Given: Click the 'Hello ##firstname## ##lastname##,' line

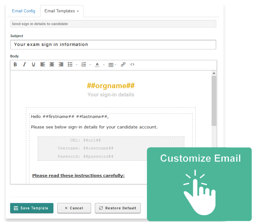Looking at the screenshot, I should tap(70, 117).
